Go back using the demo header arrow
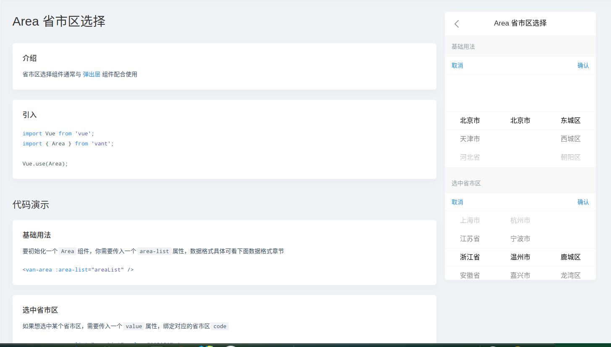The image size is (611, 347). pyautogui.click(x=457, y=24)
